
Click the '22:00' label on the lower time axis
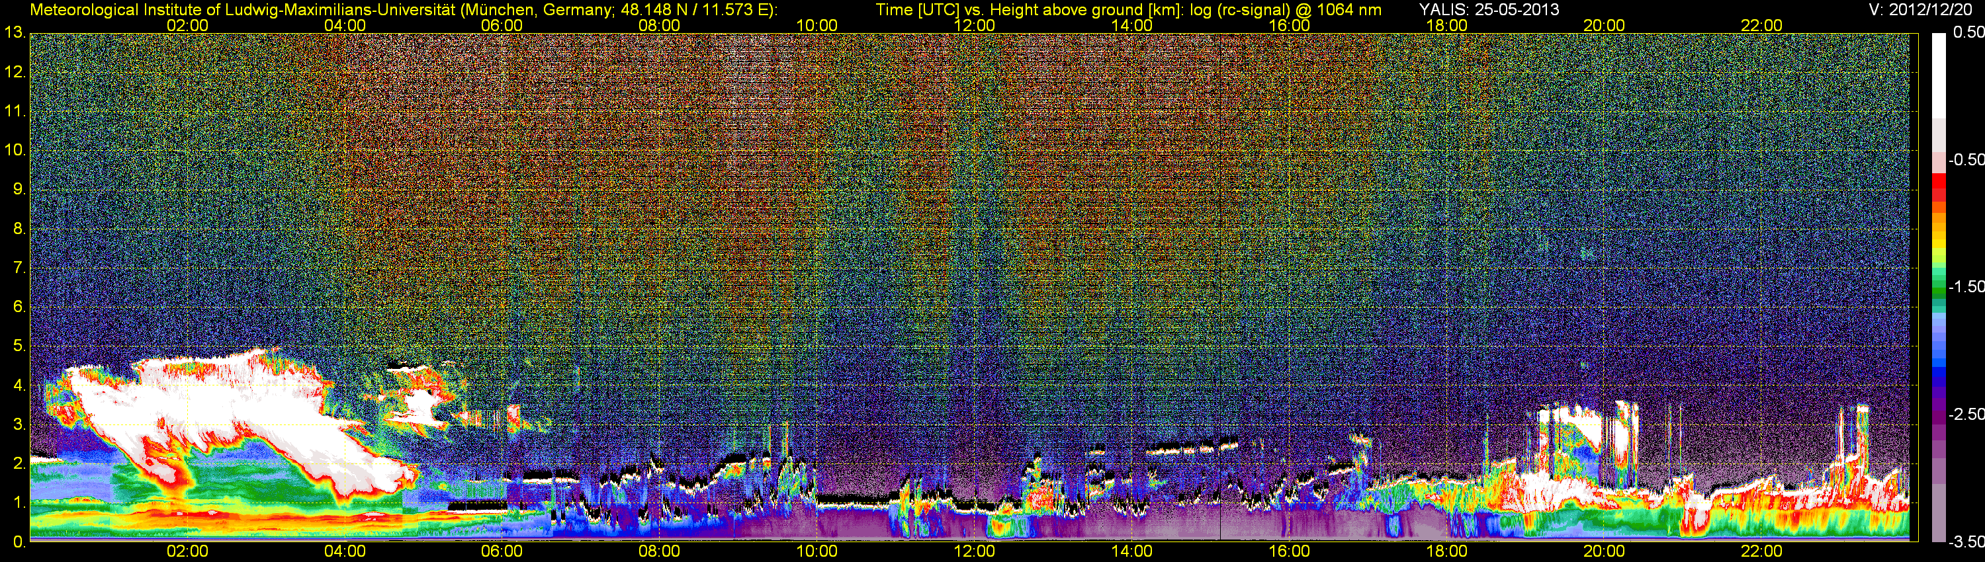1761,551
